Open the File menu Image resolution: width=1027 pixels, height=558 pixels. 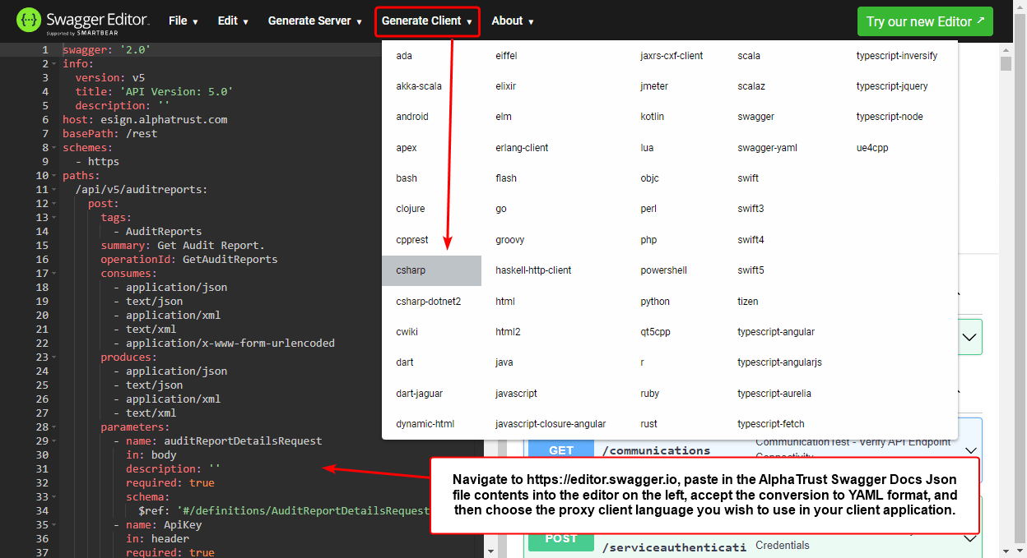click(x=184, y=21)
